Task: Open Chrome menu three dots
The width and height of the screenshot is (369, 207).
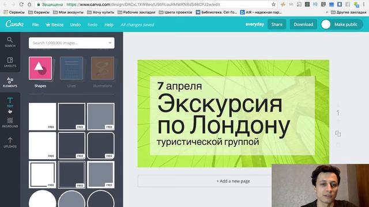Action: (364, 5)
